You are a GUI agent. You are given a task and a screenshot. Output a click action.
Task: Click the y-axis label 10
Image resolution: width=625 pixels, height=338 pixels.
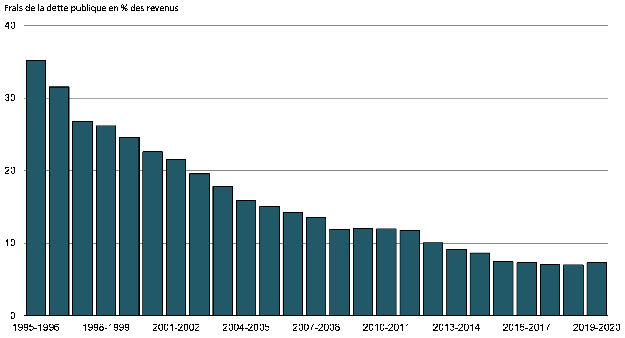click(x=10, y=243)
